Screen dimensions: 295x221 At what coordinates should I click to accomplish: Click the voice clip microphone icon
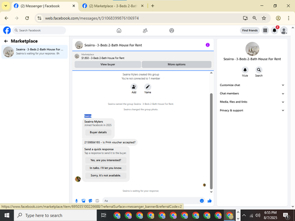[77, 201]
